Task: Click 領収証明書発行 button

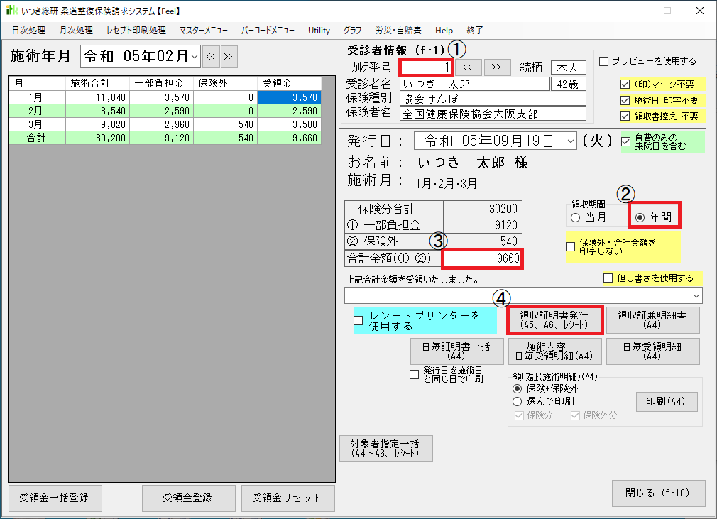Action: point(554,320)
